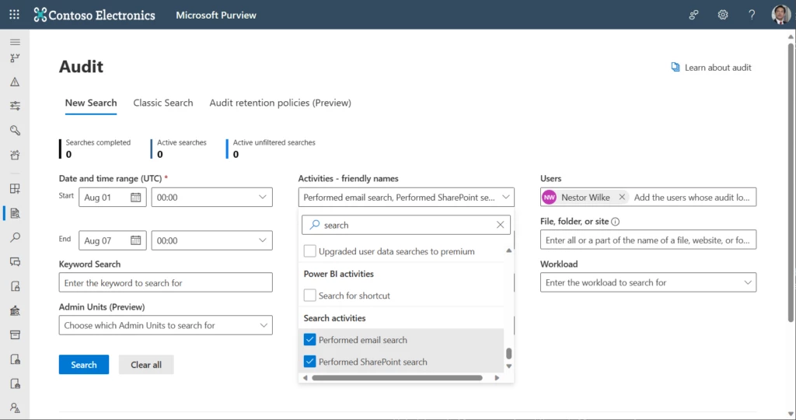This screenshot has height=420, width=796.
Task: Open the people feedback icon in header
Action: pyautogui.click(x=693, y=15)
